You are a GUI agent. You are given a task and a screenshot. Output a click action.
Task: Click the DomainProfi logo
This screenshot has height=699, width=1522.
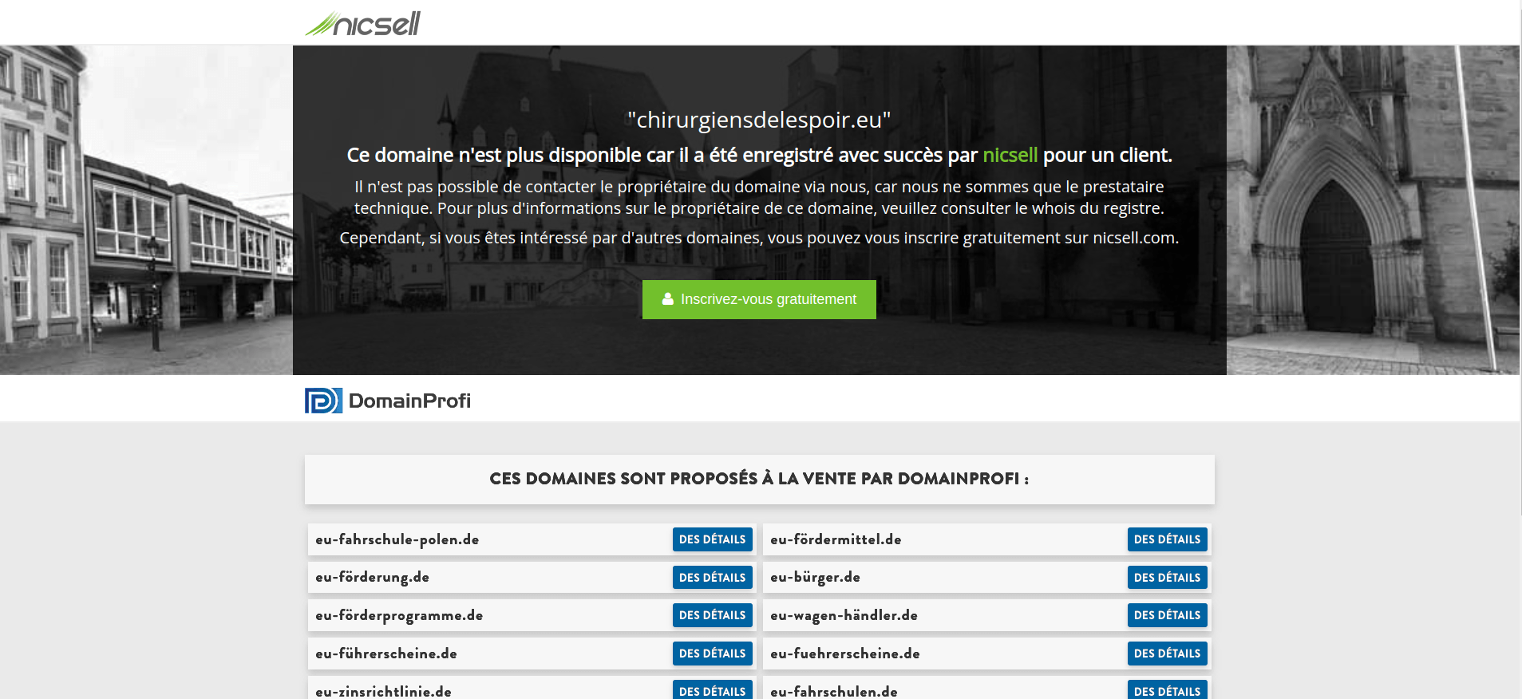pyautogui.click(x=388, y=401)
